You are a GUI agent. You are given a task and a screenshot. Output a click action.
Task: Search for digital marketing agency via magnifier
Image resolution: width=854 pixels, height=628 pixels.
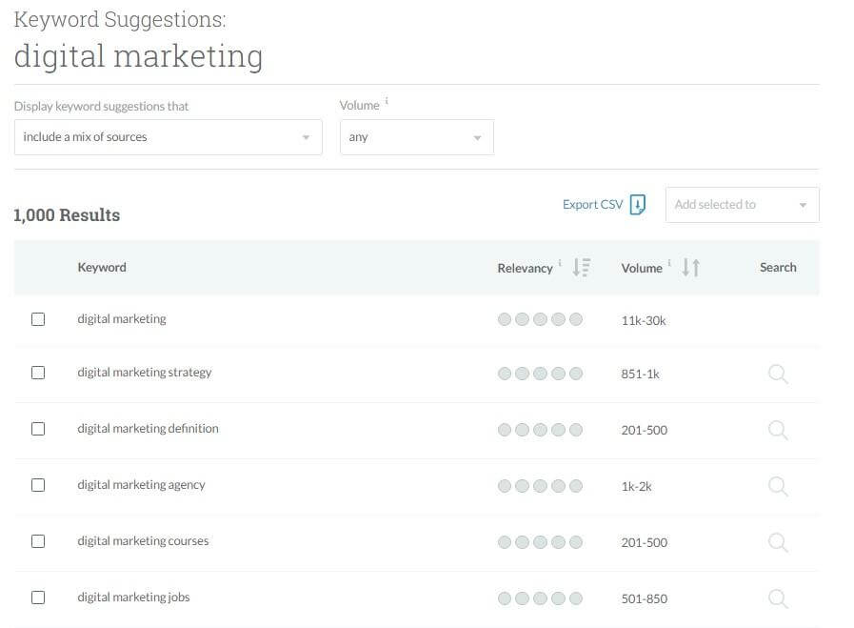778,486
